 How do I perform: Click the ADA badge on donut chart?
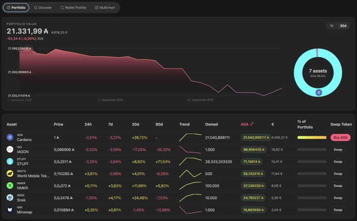tap(319, 92)
